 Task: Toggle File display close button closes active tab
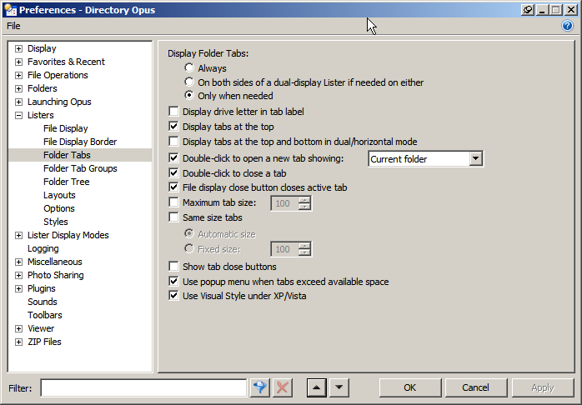pos(173,187)
